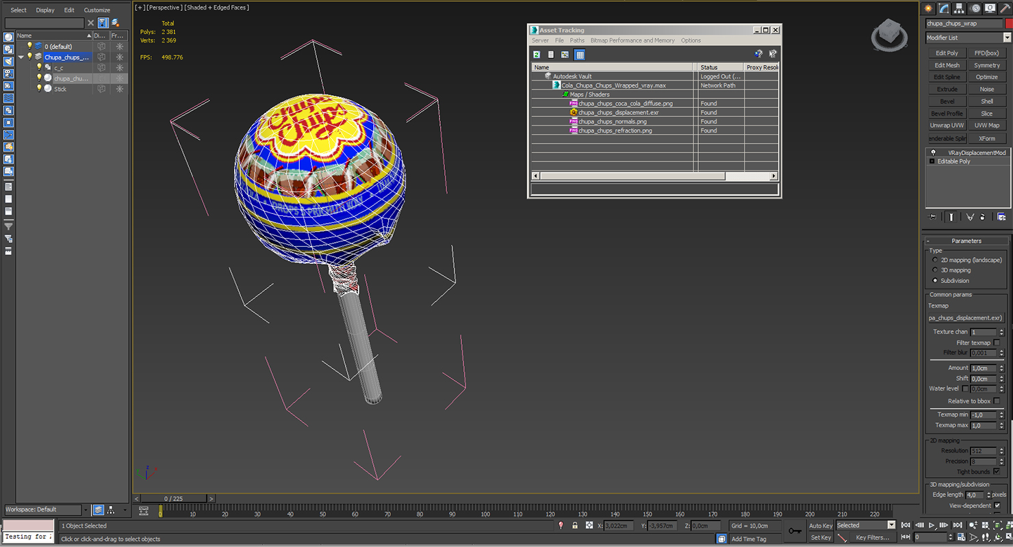This screenshot has height=547, width=1013.
Task: Click the large Set Keys key icon
Action: [x=794, y=531]
